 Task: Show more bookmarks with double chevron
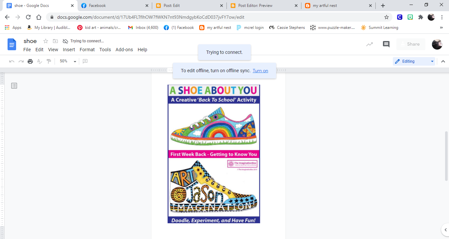point(441,28)
